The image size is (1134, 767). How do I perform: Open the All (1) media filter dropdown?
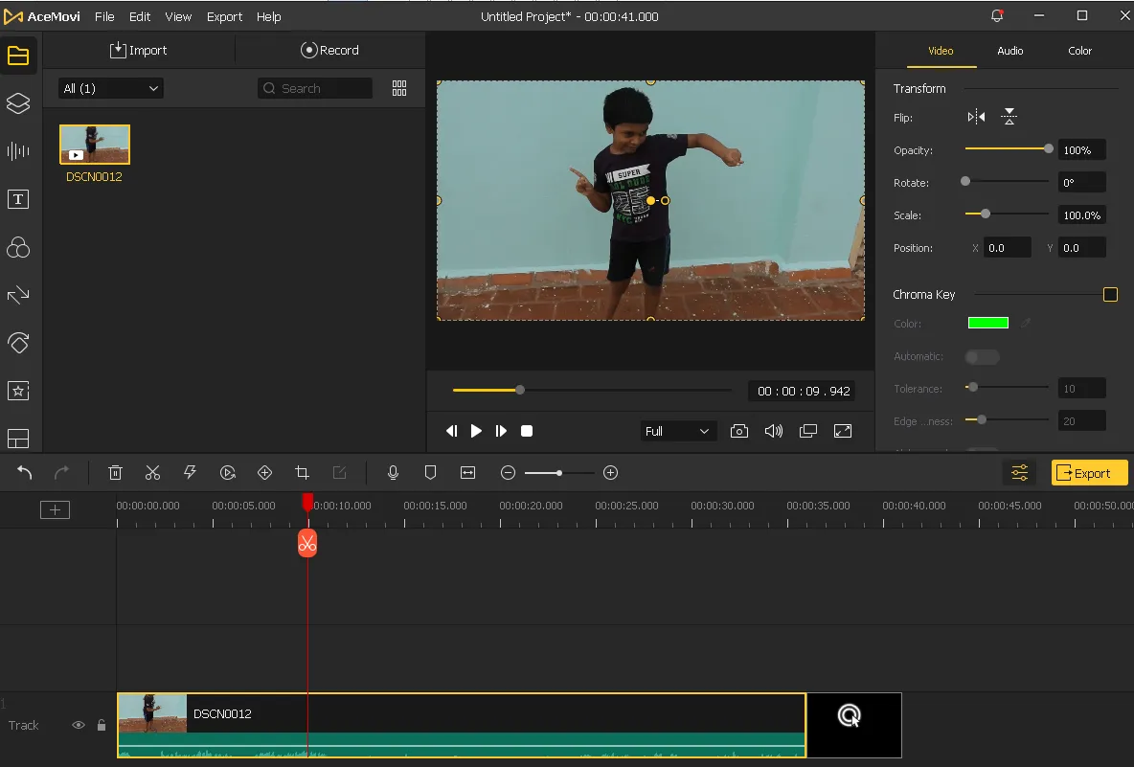[x=111, y=88]
